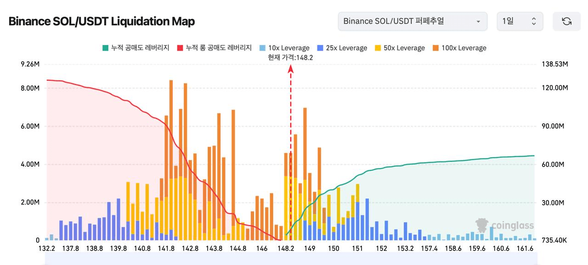The image size is (588, 265).
Task: Click the 152 price axis label
Action: pyautogui.click(x=381, y=248)
